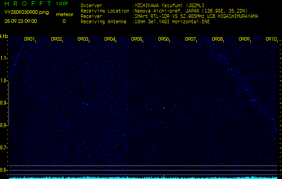Click the cyan signal-level strip at bottom
Image resolution: width=282 pixels, height=179 pixels.
tap(143, 178)
